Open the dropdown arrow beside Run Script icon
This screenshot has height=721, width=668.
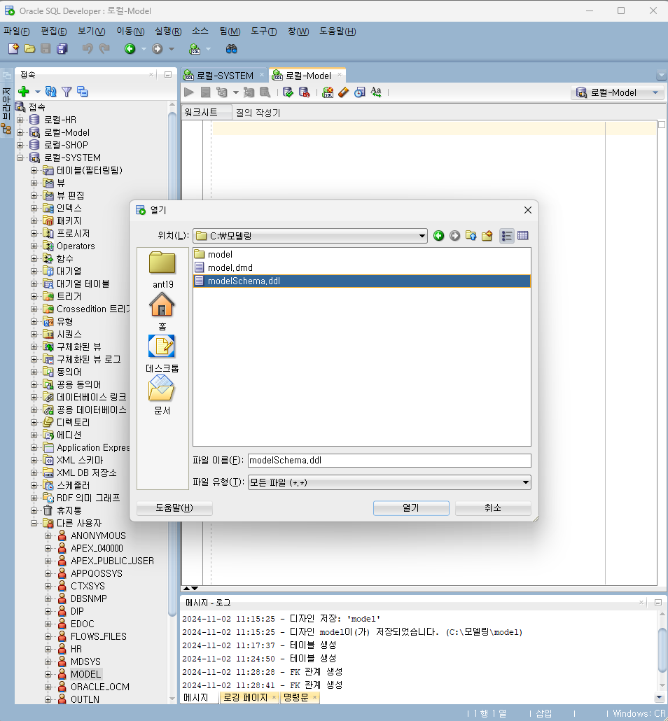235,92
